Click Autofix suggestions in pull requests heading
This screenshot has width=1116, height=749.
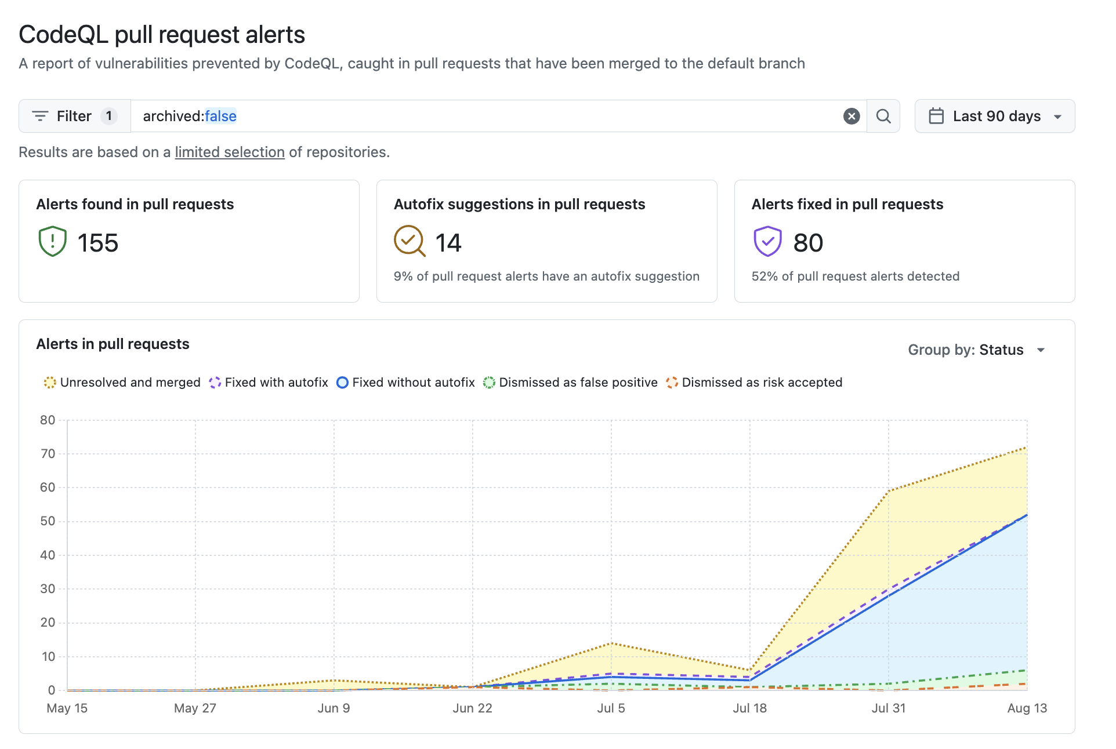point(519,204)
